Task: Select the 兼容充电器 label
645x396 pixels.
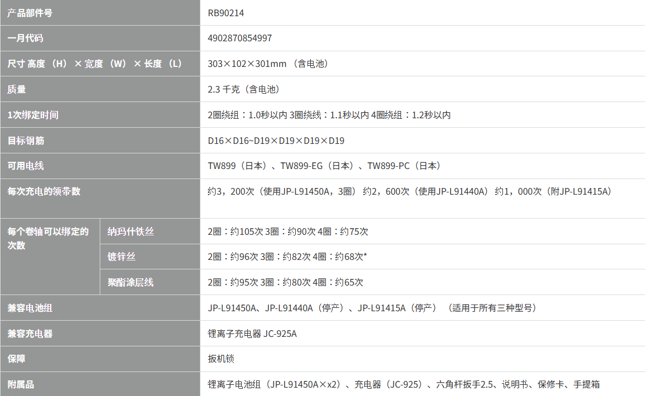Action: click(x=30, y=334)
